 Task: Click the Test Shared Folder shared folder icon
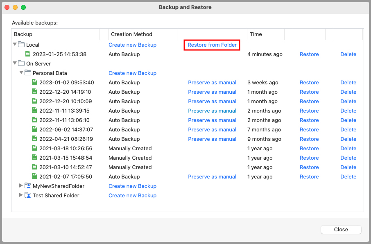pyautogui.click(x=28, y=195)
